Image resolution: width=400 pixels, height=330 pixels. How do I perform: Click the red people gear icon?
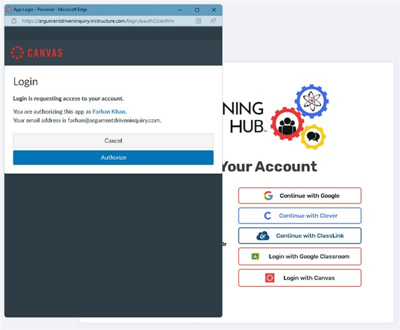287,124
